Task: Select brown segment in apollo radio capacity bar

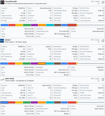Action: [57, 102]
